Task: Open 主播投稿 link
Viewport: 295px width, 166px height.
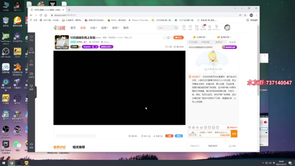Action: point(200,37)
